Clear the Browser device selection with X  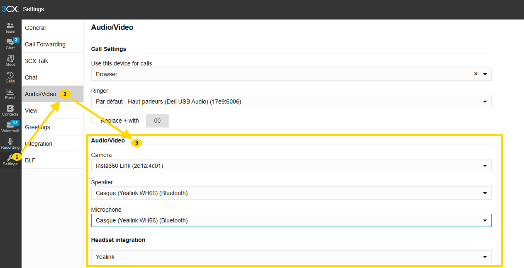(475, 74)
